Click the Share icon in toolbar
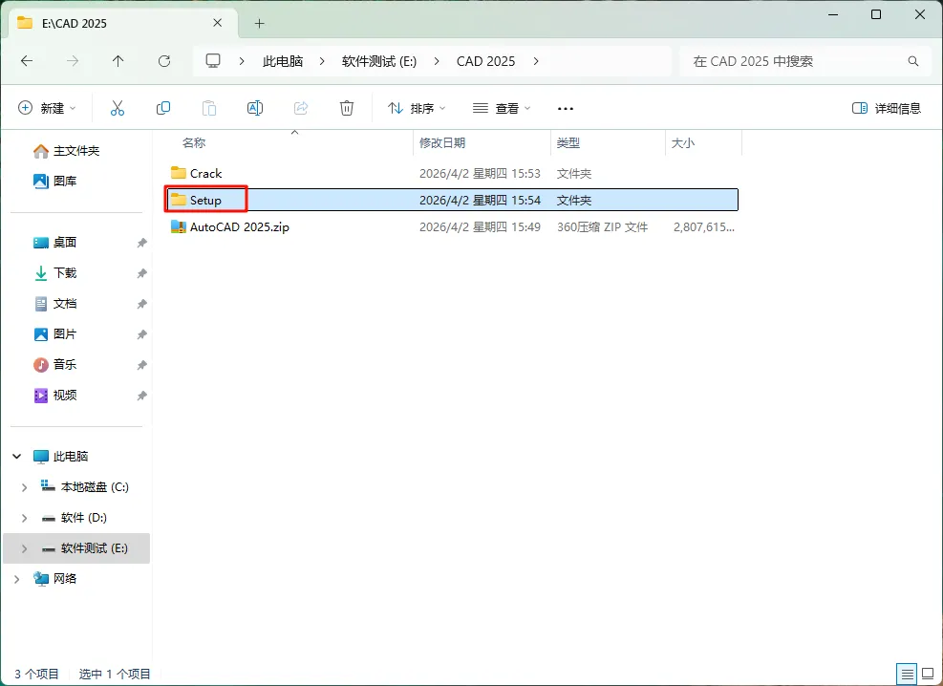 coord(301,108)
